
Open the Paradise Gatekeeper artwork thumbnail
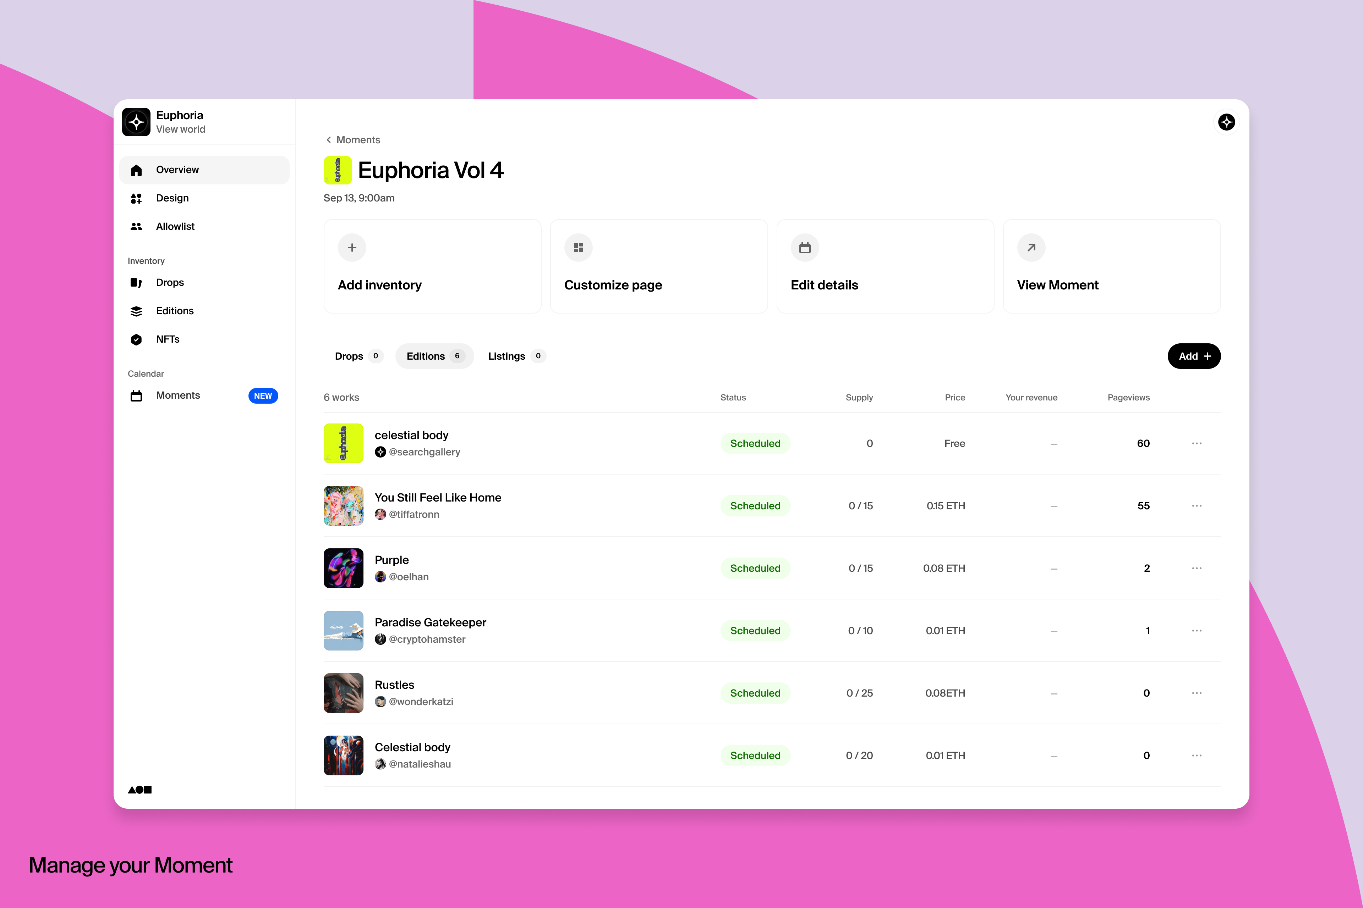pyautogui.click(x=343, y=630)
